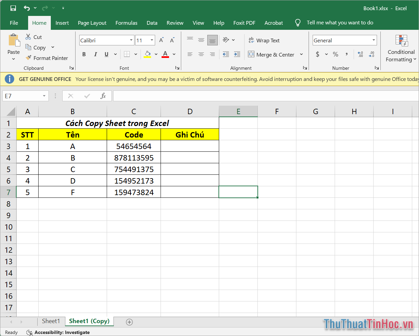Open the Fill Color palette arrow
This screenshot has height=336, width=419.
click(x=156, y=54)
